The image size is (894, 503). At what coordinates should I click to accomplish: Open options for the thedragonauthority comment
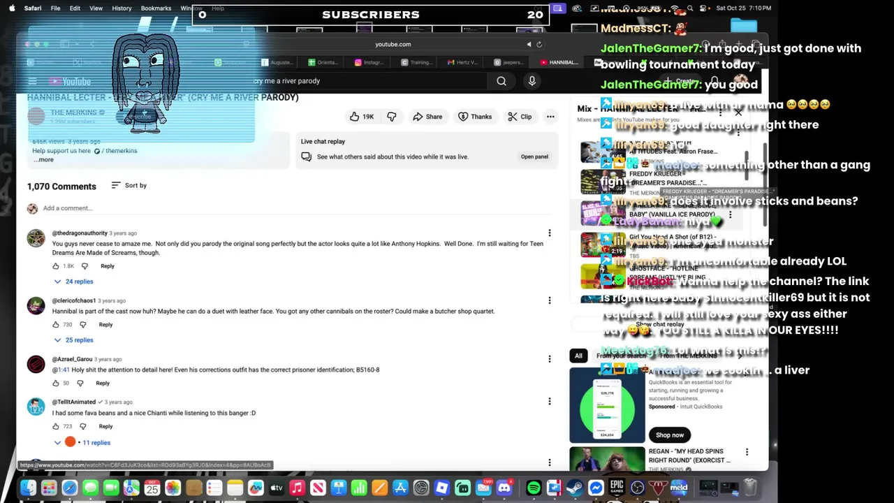point(549,233)
